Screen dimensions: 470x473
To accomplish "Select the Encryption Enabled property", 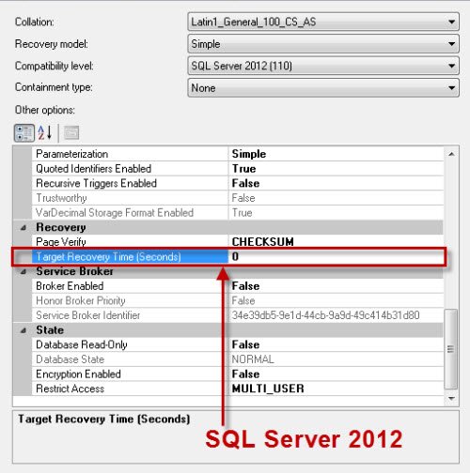I will [238, 374].
